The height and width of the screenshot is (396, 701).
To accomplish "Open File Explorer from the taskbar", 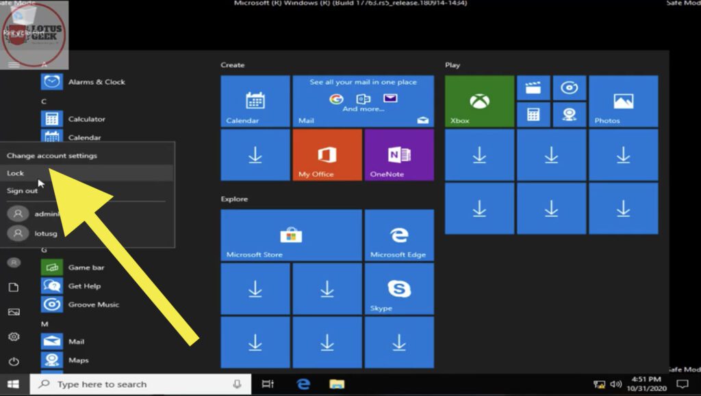I will (x=336, y=384).
